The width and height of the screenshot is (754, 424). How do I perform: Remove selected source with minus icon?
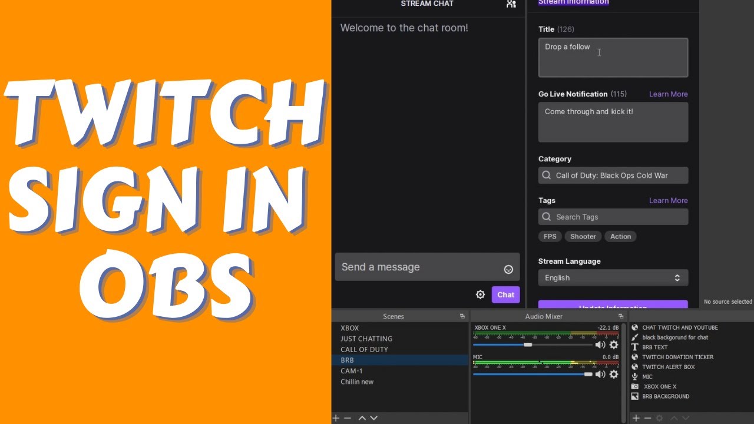(x=647, y=418)
